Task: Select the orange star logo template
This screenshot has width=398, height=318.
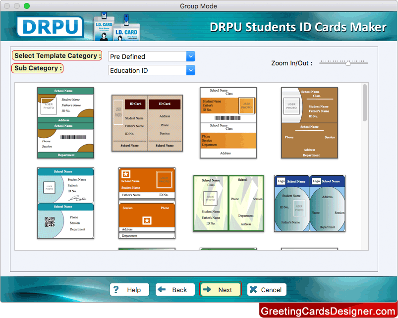Action: pyautogui.click(x=147, y=203)
